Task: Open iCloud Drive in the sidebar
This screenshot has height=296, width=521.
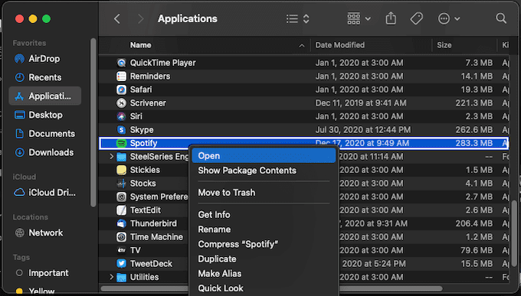Action: [x=45, y=193]
